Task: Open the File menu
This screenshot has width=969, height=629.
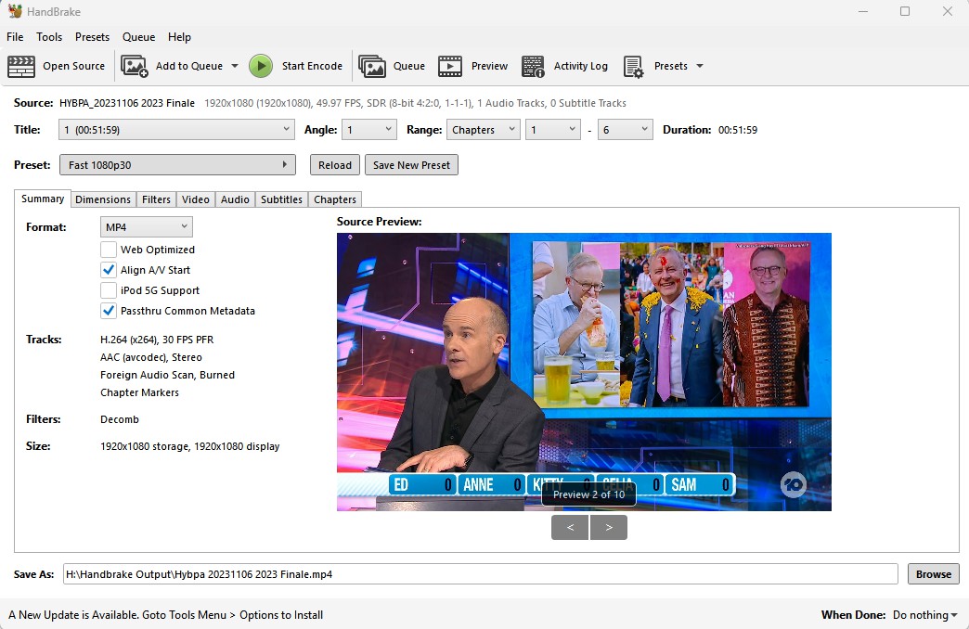Action: (15, 37)
